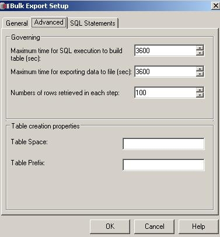Open Help for Bulk Export Setup
The width and height of the screenshot is (220, 237).
198,226
